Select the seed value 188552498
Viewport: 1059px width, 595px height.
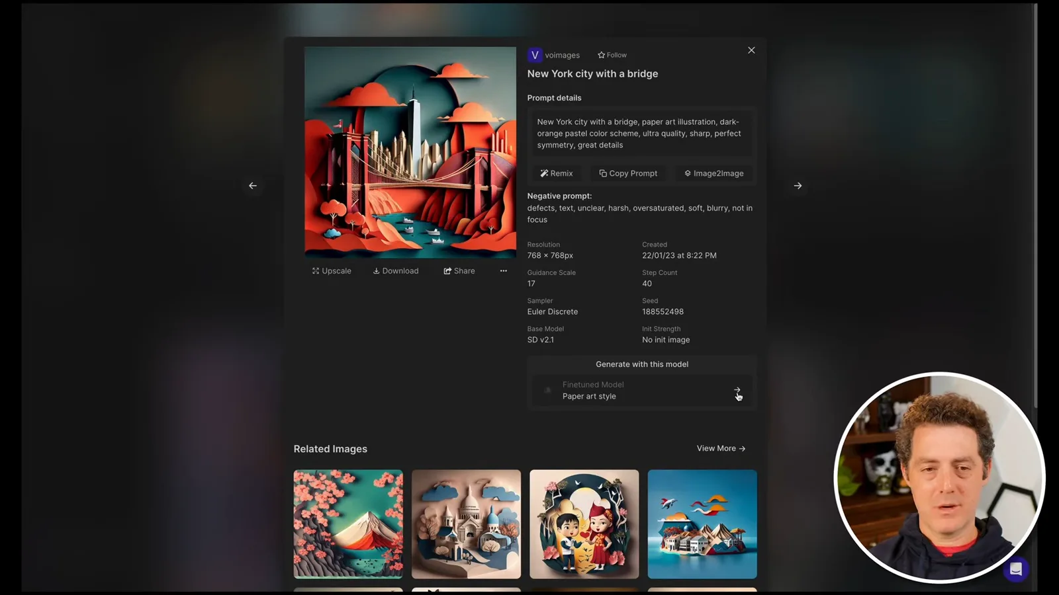tap(663, 312)
